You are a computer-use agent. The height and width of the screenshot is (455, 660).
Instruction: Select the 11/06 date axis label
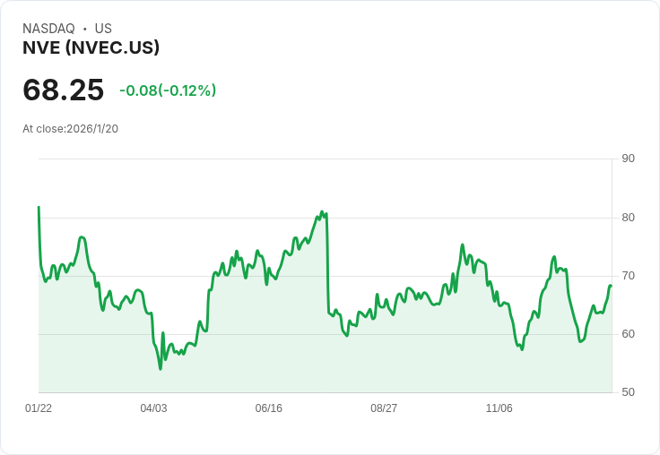(x=499, y=408)
